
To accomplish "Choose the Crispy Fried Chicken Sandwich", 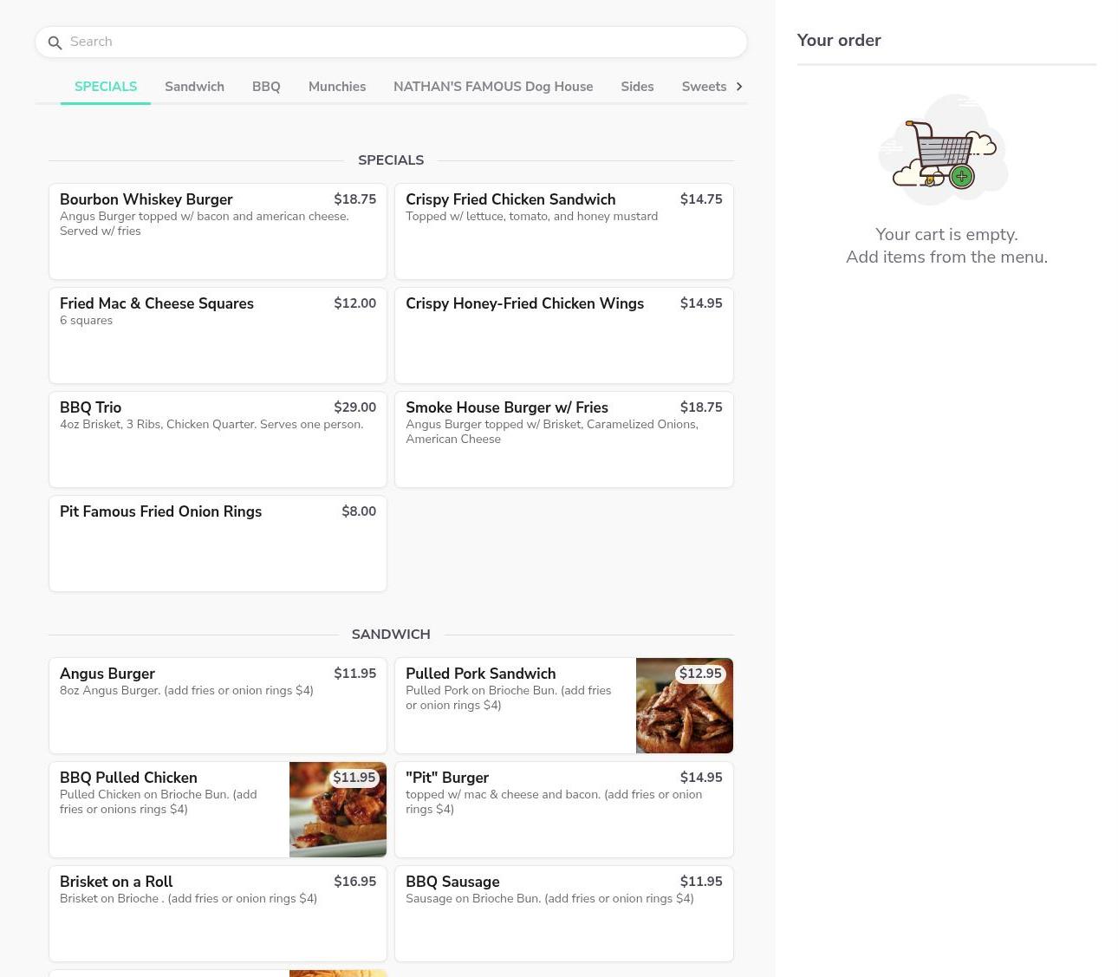I will [x=563, y=231].
